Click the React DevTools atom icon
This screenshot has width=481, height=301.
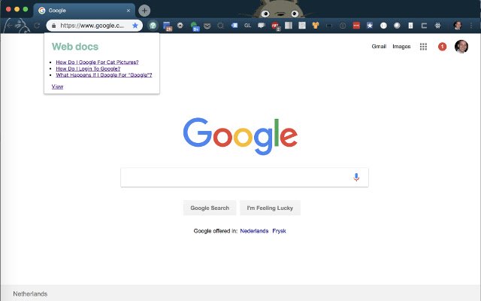pyautogui.click(x=437, y=26)
